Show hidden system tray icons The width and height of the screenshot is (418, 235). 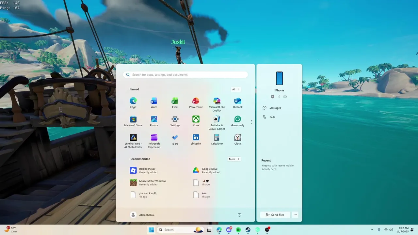[x=372, y=230]
